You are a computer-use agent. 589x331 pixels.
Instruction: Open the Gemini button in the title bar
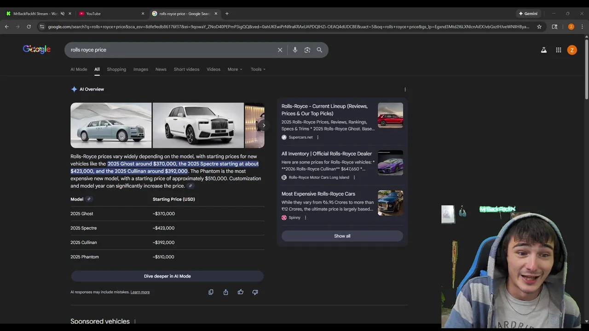528,13
